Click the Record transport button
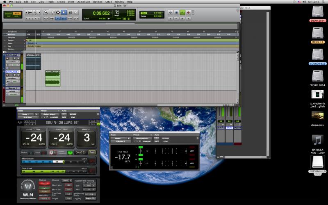 click(189, 13)
